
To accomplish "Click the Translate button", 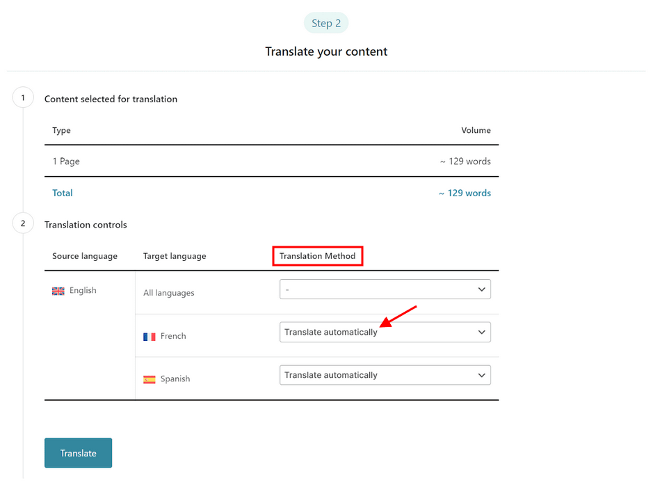I will (x=79, y=453).
